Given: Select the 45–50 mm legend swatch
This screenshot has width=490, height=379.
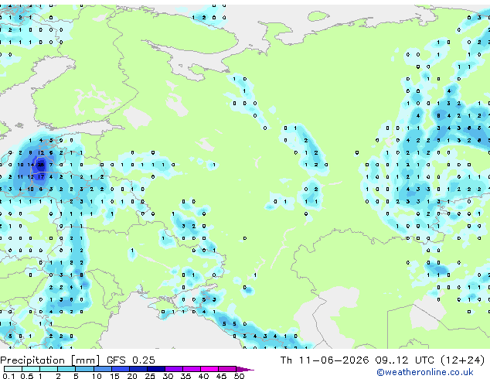Looking at the screenshot, I should [227, 369].
